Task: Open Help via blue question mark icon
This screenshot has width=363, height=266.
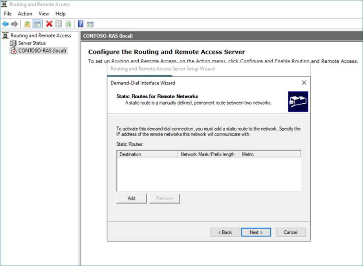Action: click(81, 24)
